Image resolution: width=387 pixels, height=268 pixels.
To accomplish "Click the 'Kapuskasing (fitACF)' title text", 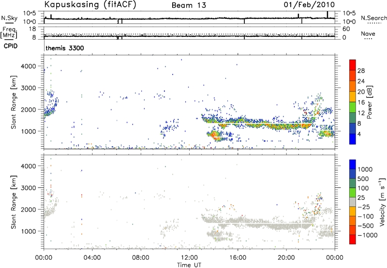I will click(90, 5).
